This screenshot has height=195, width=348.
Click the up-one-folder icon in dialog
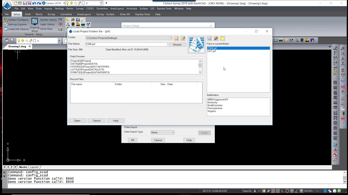pyautogui.click(x=183, y=38)
